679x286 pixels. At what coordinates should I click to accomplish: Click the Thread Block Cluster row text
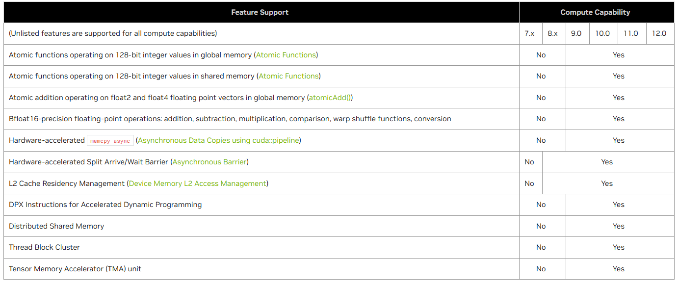click(44, 247)
